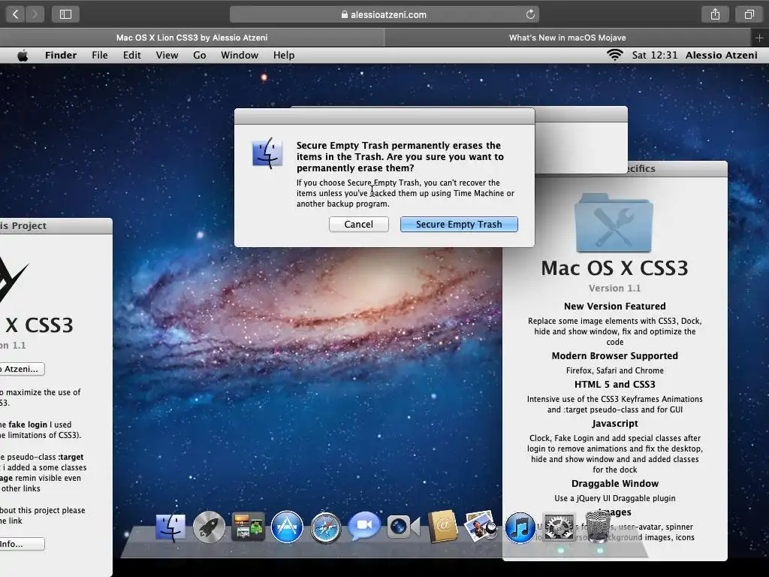The image size is (769, 577).
Task: Open Mission Control in the dock
Action: click(248, 527)
